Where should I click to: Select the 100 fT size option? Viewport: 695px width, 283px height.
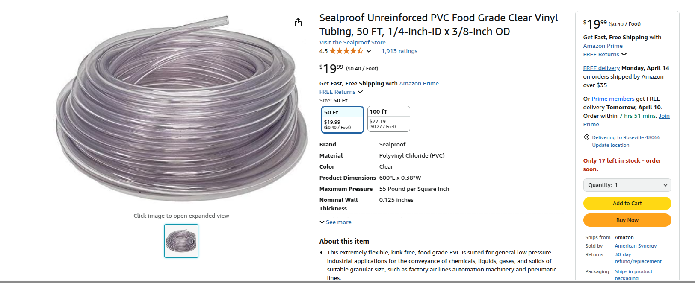[x=388, y=119]
